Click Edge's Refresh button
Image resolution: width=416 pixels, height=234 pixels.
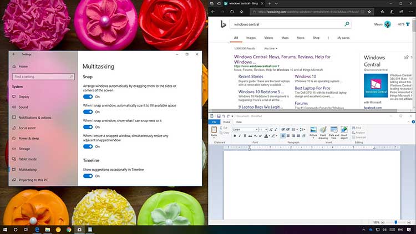232,12
